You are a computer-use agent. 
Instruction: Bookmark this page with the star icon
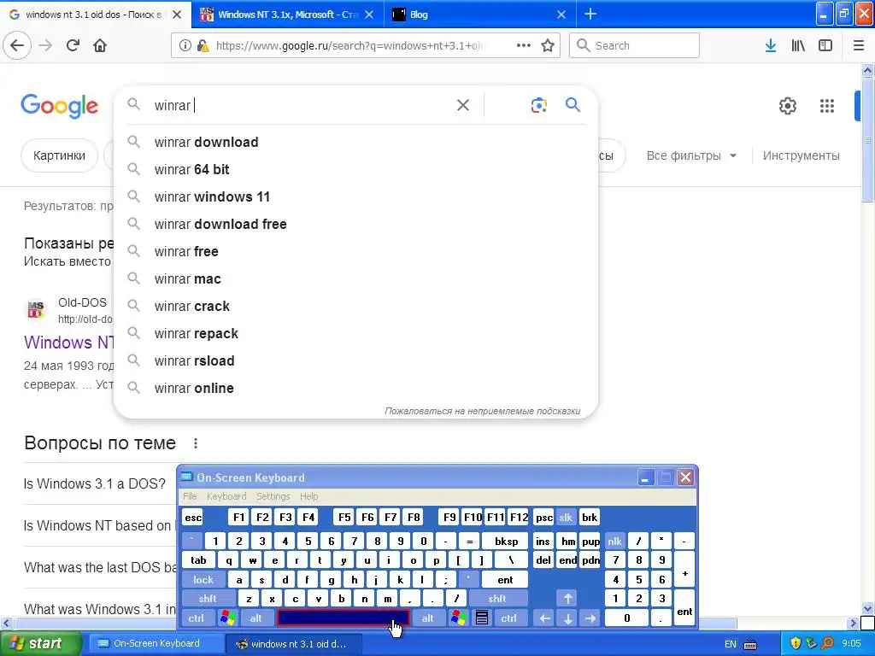click(548, 45)
